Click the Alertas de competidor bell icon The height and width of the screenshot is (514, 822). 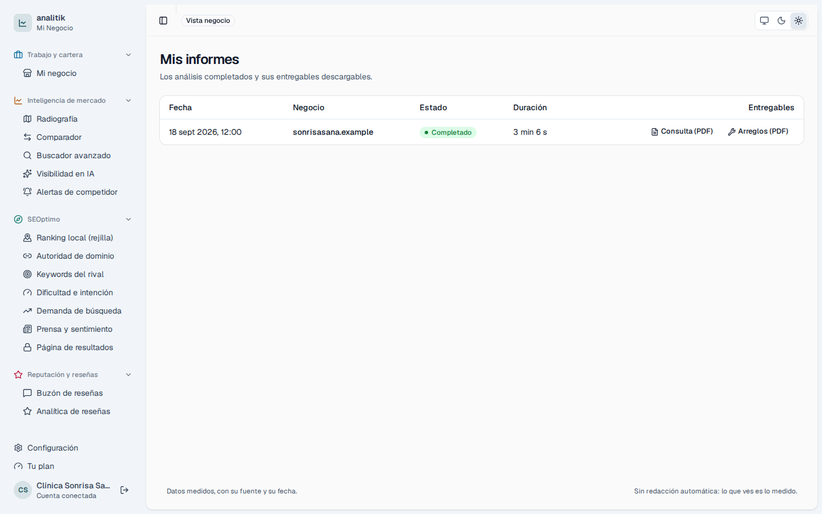pos(27,192)
